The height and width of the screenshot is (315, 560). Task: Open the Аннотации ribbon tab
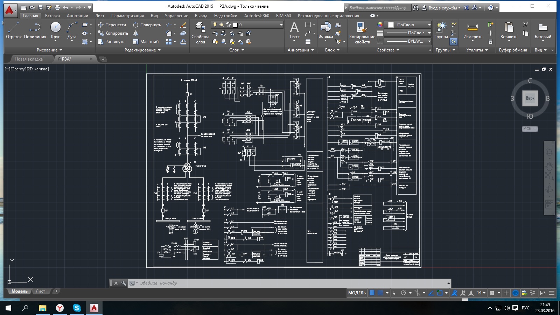click(77, 16)
